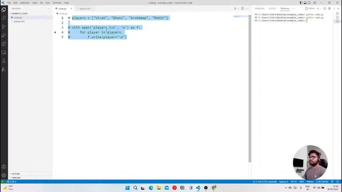The width and height of the screenshot is (342, 192).
Task: Switch to the PROBLEMS panel tab
Action: tap(260, 9)
